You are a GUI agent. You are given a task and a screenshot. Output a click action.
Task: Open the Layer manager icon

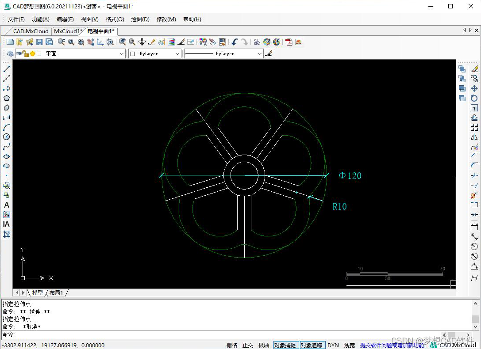[x=10, y=53]
